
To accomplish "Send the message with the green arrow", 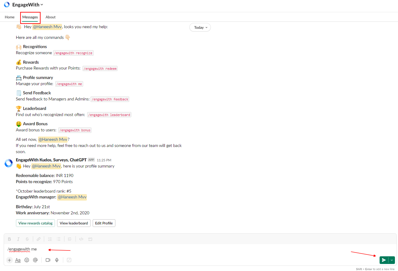I will coord(384,260).
